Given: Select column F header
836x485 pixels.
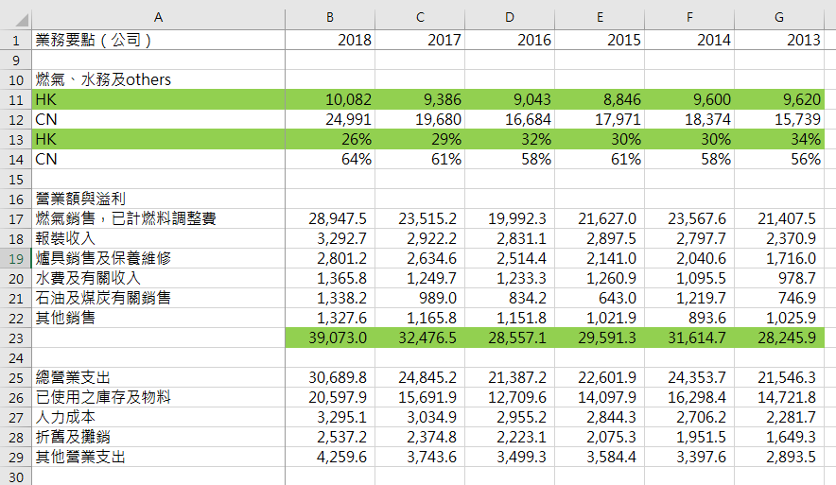Looking at the screenshot, I should click(x=689, y=18).
